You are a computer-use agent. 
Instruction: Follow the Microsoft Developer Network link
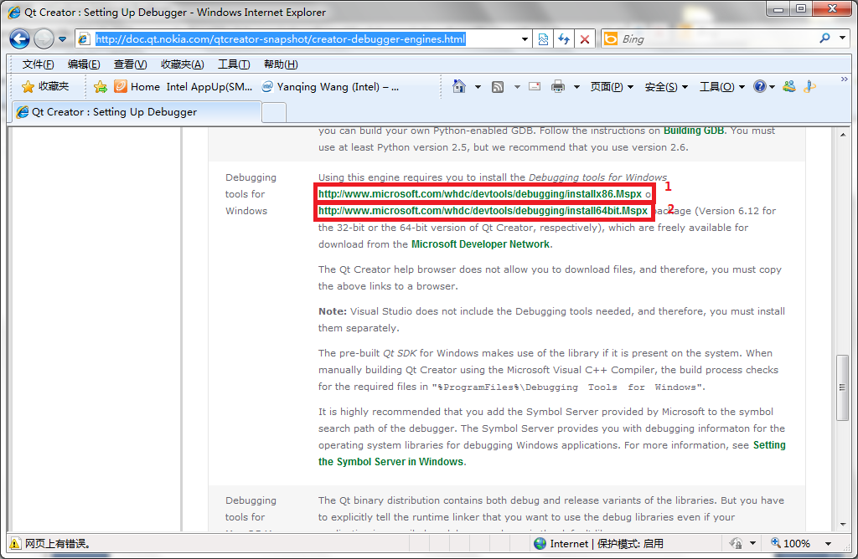click(480, 244)
